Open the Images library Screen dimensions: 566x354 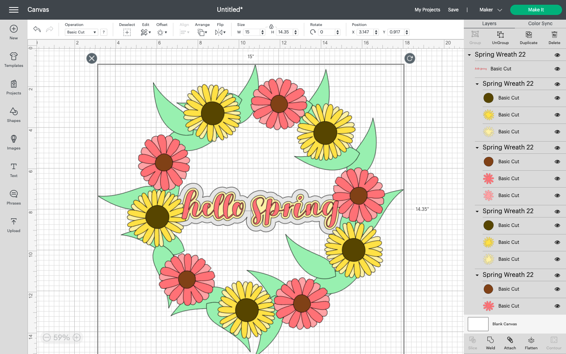coord(13,142)
